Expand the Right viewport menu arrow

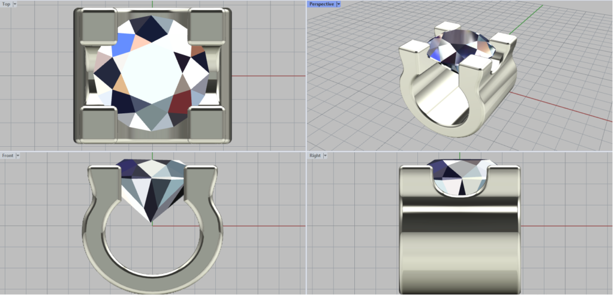(325, 155)
